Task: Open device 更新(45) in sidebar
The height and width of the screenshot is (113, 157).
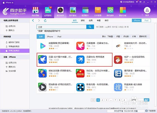Action: click(x=10, y=67)
